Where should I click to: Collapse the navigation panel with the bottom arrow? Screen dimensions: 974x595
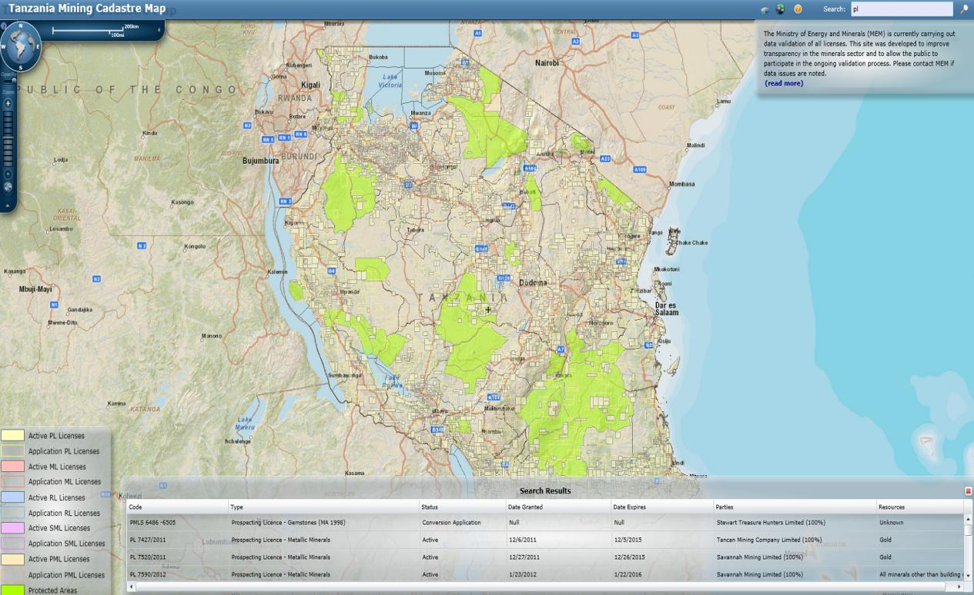(x=8, y=205)
